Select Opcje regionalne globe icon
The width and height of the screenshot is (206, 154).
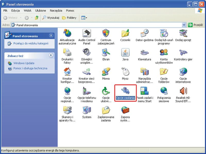tap(67, 91)
